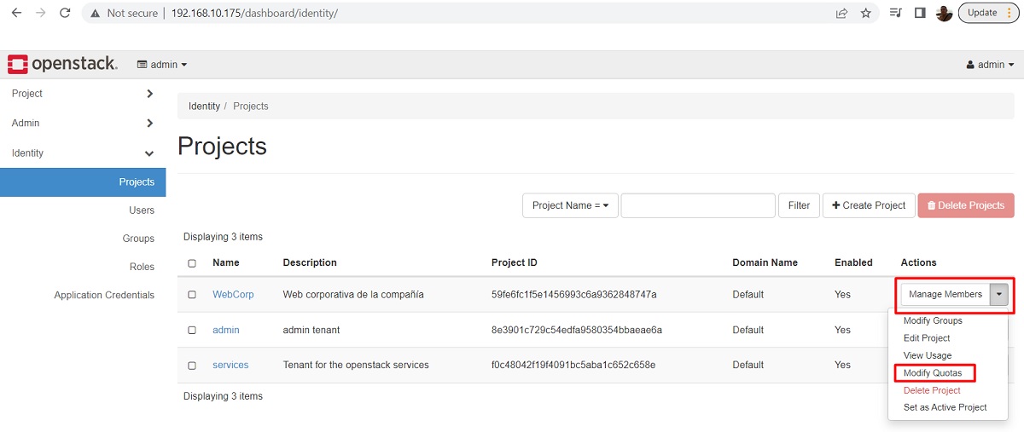Open Application Credentials in the sidebar

pos(104,296)
